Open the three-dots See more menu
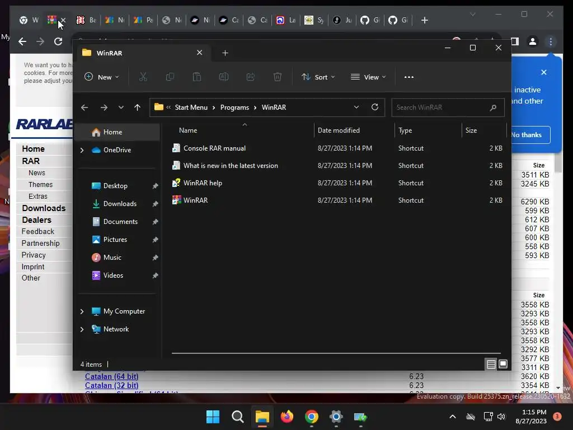This screenshot has height=430, width=573. [409, 77]
